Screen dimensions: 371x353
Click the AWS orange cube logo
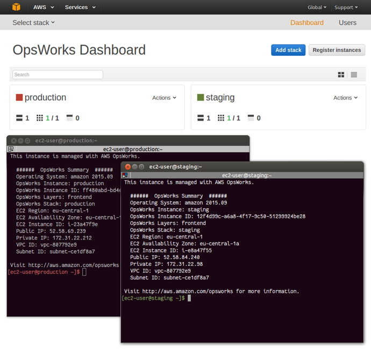(16, 7)
